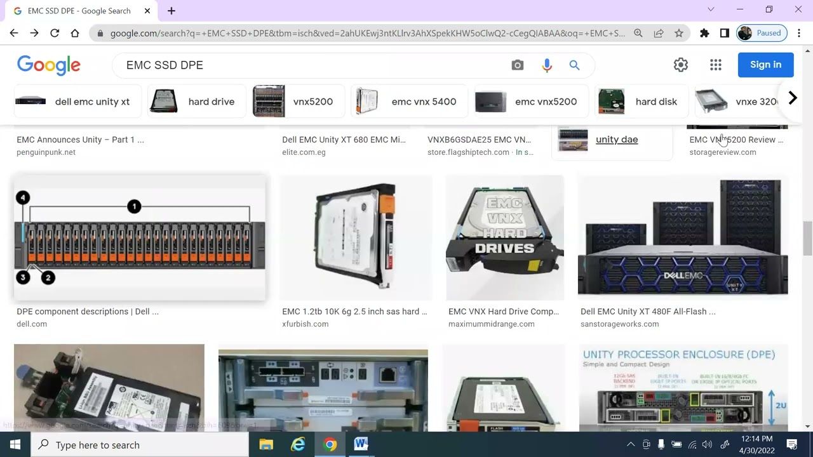Click the page vertical scrollbar thumb
The image size is (813, 457).
(807, 239)
